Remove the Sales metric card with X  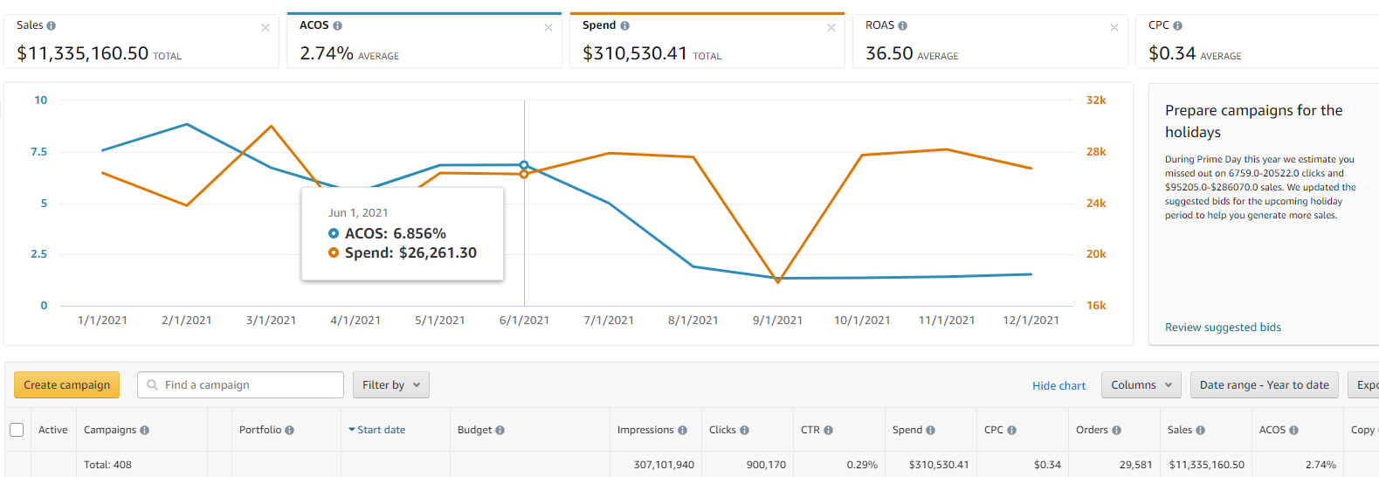tap(265, 28)
